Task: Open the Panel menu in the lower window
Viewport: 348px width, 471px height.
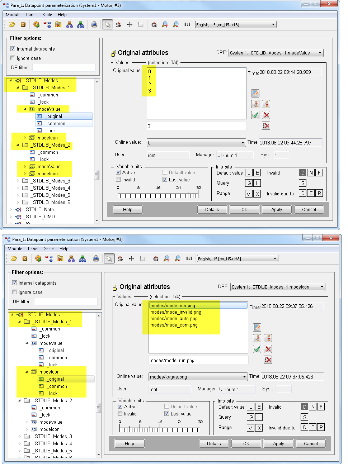Action: (x=33, y=249)
